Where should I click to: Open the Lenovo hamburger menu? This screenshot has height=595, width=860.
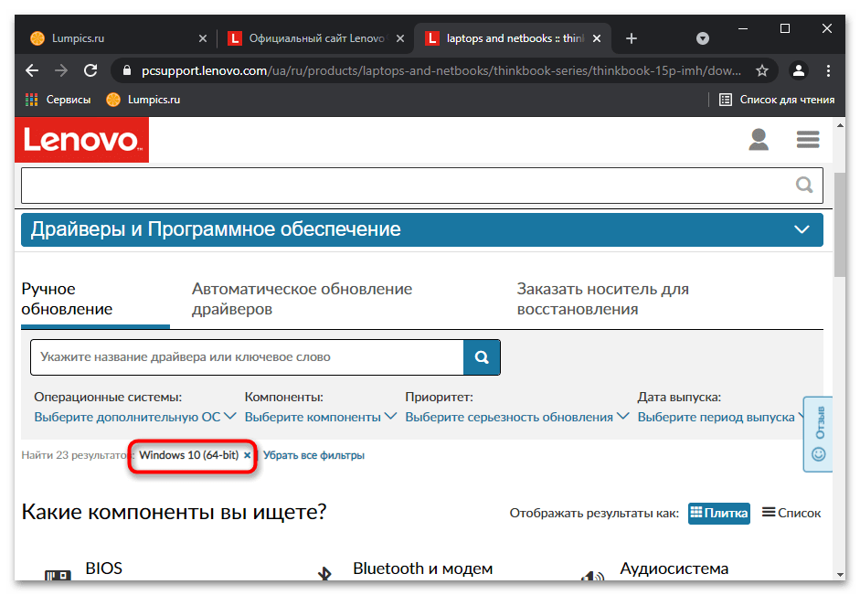pyautogui.click(x=808, y=139)
